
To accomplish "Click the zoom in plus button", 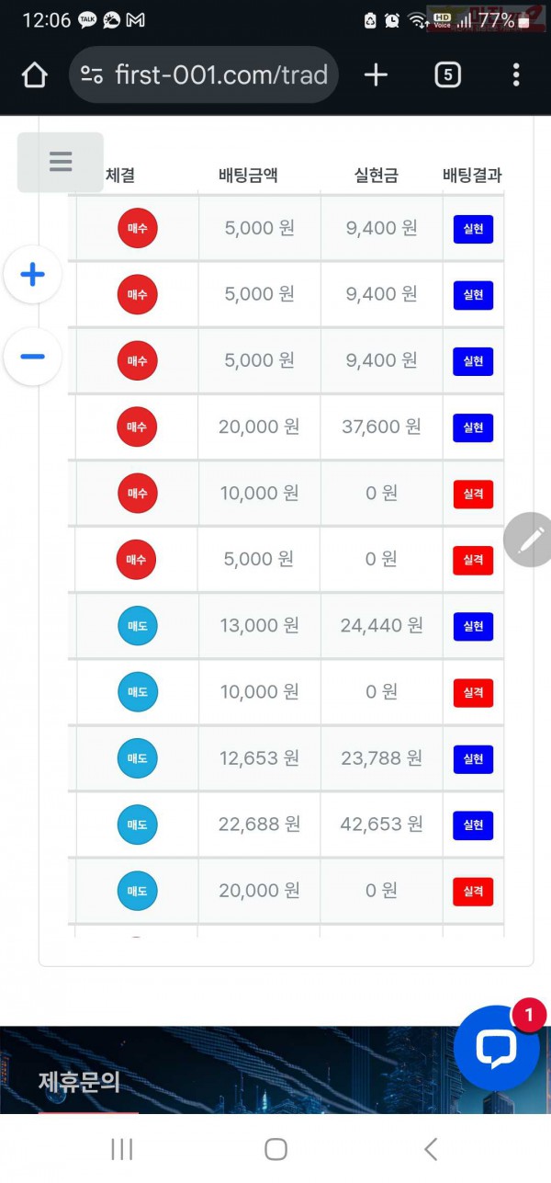I will [x=32, y=274].
